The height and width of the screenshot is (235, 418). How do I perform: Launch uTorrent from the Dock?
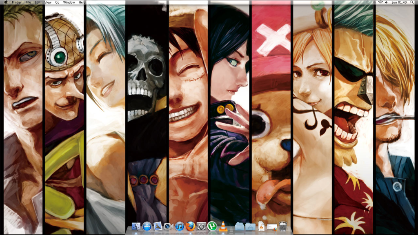212,226
